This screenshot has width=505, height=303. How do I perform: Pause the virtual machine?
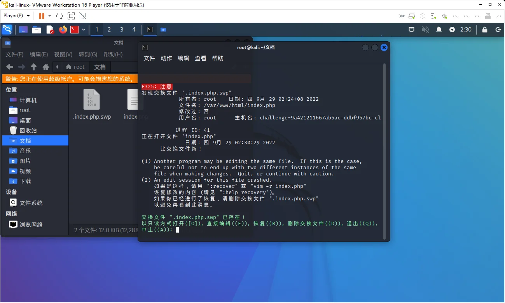[x=41, y=16]
